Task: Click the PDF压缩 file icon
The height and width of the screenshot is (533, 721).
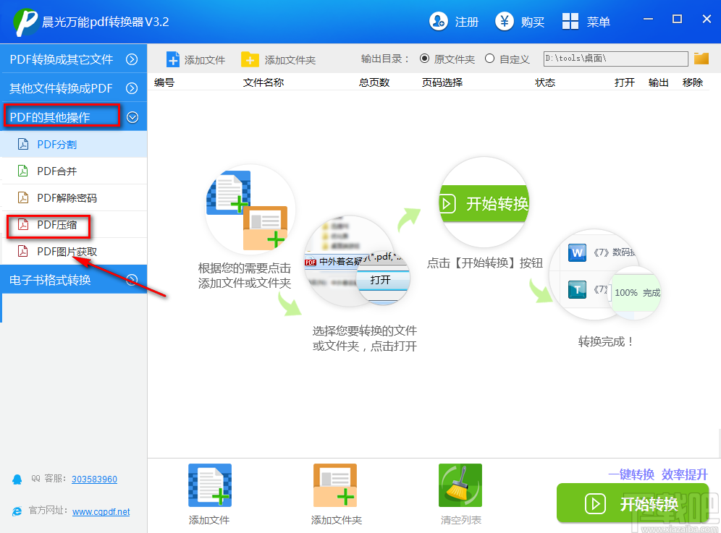Action: coord(23,224)
